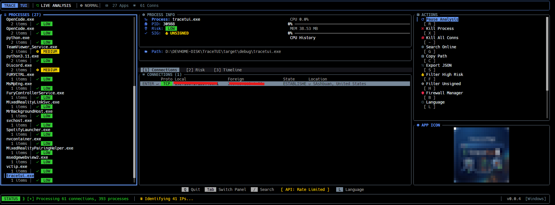Click the API: Rate Limited indicator
This screenshot has width=555, height=205.
(305, 189)
